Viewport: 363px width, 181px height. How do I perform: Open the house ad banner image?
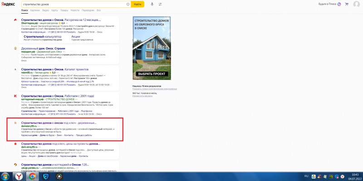[152, 48]
